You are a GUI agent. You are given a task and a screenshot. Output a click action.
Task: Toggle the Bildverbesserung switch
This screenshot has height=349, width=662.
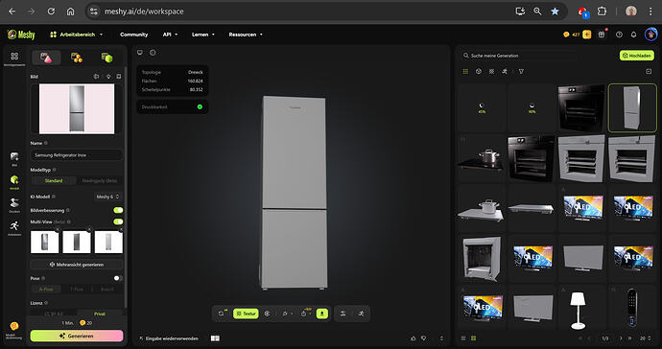[x=118, y=210]
